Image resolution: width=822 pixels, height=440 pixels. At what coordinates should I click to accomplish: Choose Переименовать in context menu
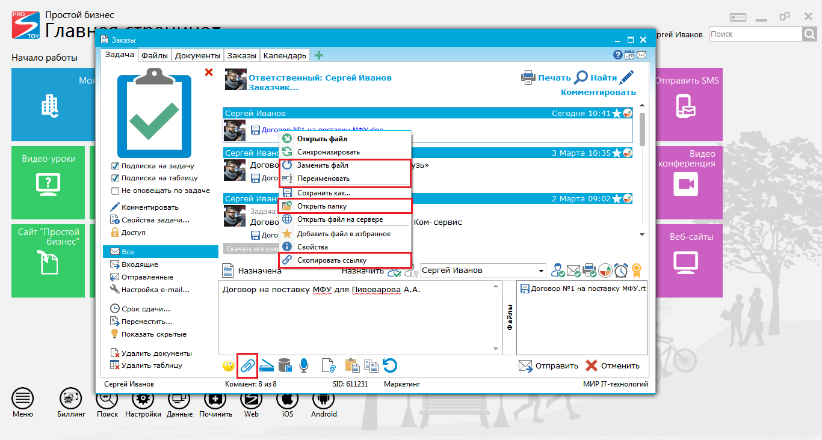coord(345,179)
